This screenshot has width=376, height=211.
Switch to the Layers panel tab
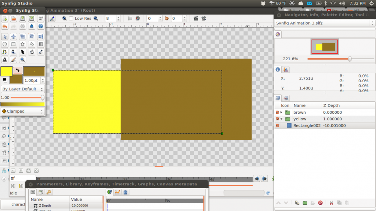pyautogui.click(x=278, y=98)
